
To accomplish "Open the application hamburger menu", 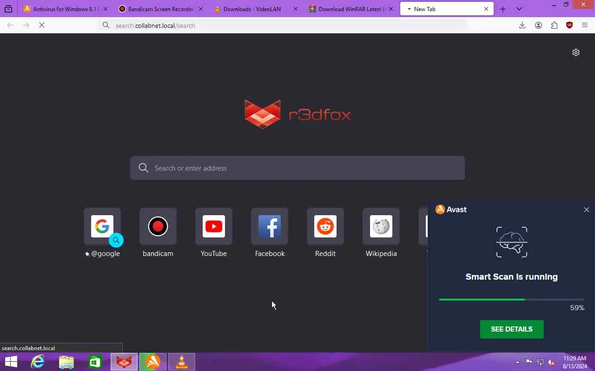I will [x=585, y=26].
